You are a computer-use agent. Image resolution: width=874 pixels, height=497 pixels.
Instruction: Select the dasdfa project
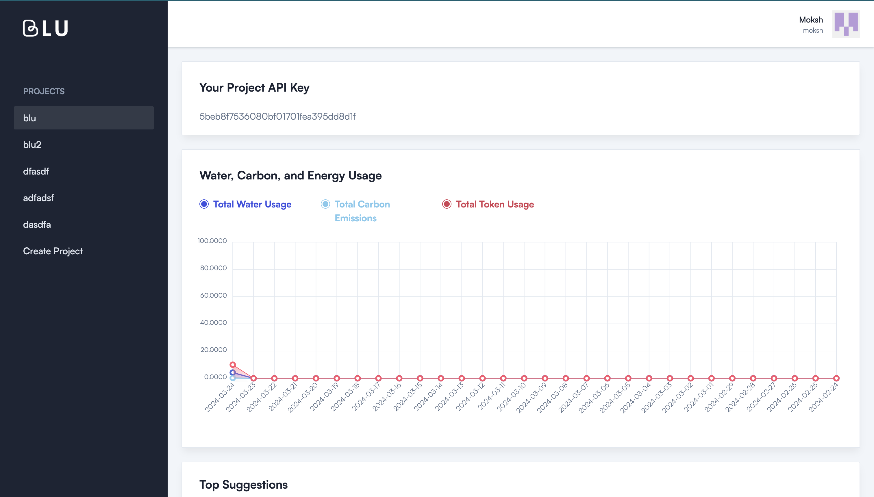37,225
